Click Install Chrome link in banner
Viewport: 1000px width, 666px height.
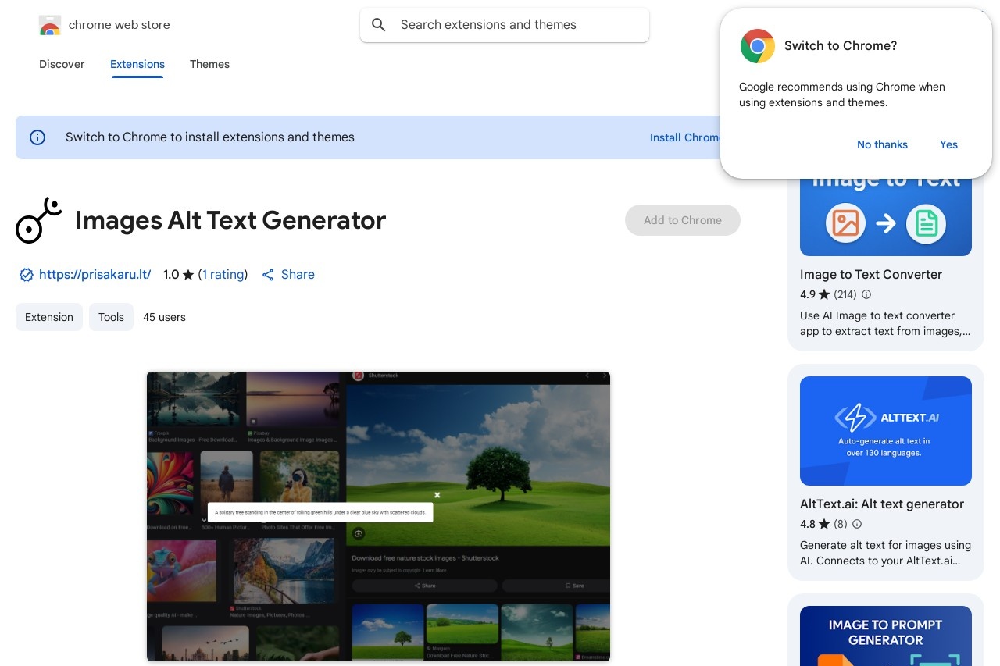tap(685, 137)
